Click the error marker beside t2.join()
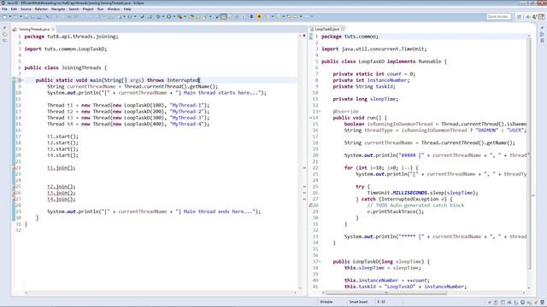This screenshot has height=307, width=547. (x=14, y=187)
